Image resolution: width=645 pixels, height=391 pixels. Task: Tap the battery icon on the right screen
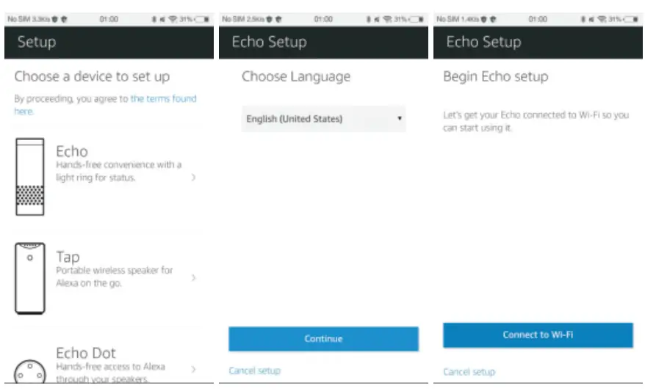point(632,19)
